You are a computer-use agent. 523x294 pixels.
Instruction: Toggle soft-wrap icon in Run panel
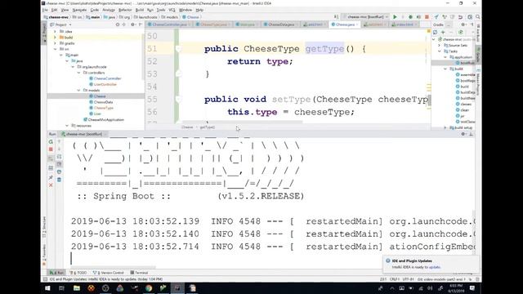pyautogui.click(x=59, y=156)
